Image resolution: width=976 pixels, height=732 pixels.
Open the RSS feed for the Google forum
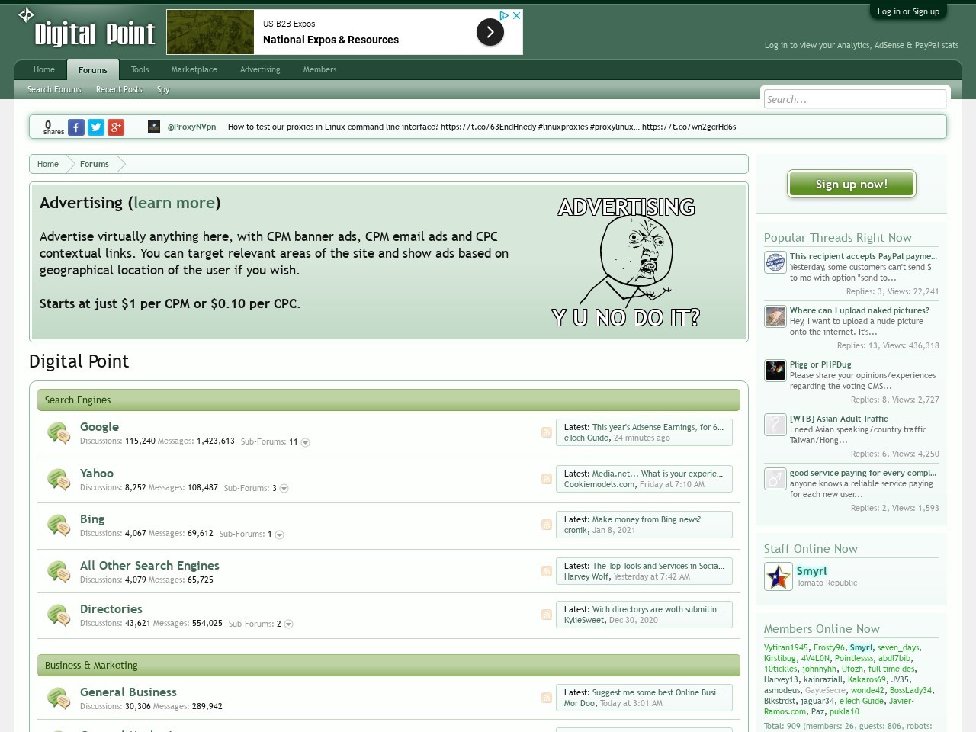[546, 432]
